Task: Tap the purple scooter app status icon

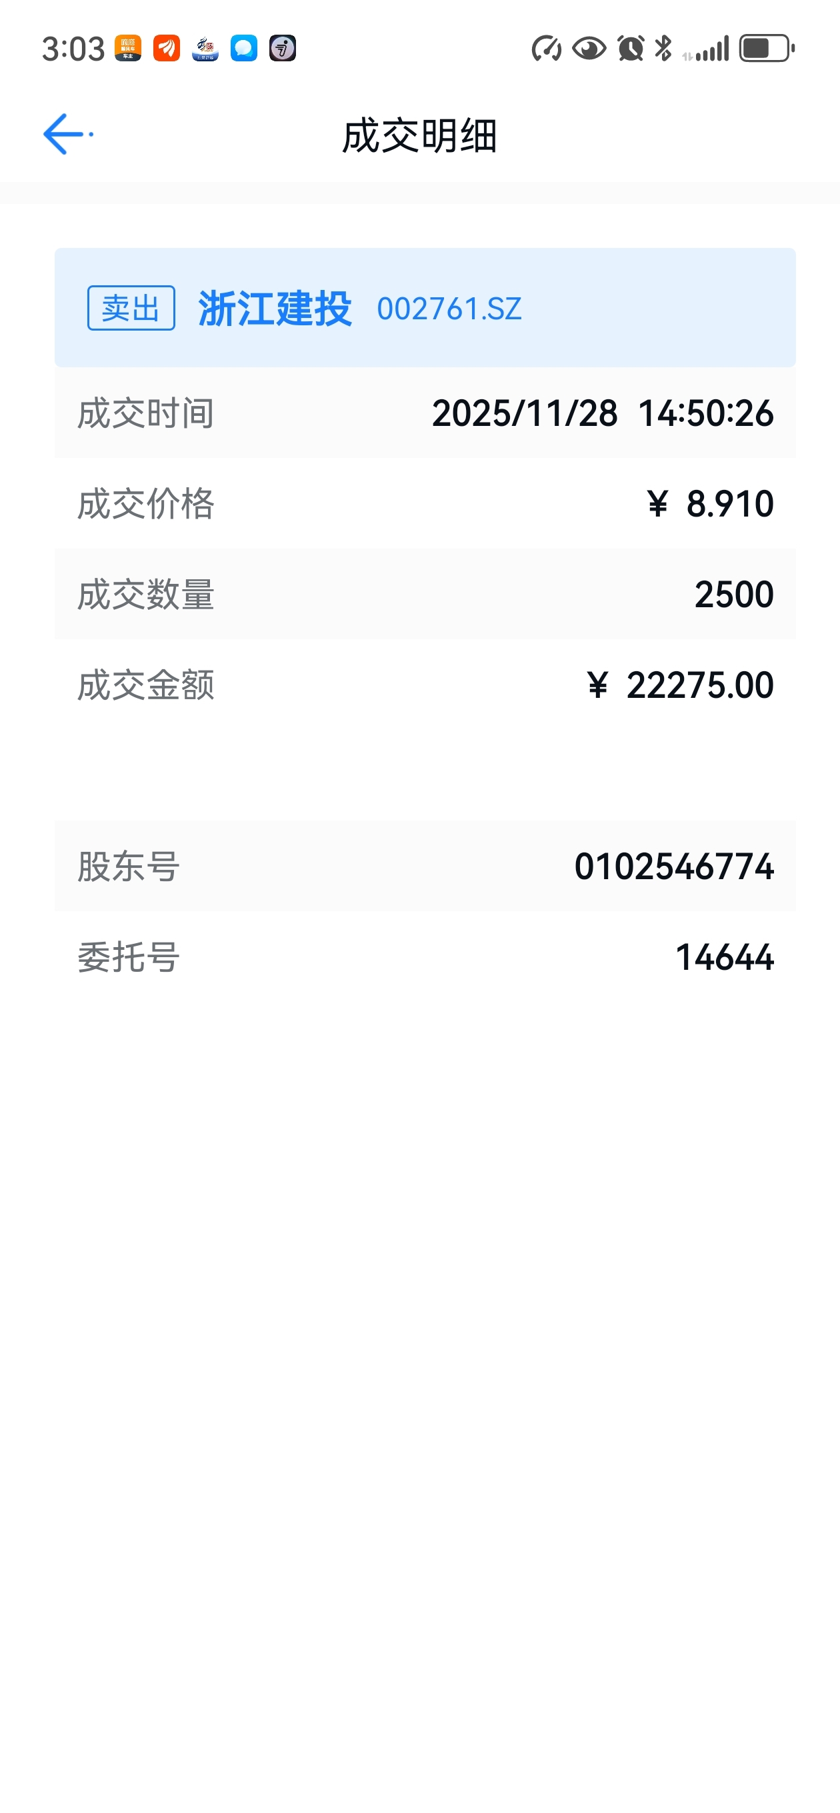Action: 283,49
